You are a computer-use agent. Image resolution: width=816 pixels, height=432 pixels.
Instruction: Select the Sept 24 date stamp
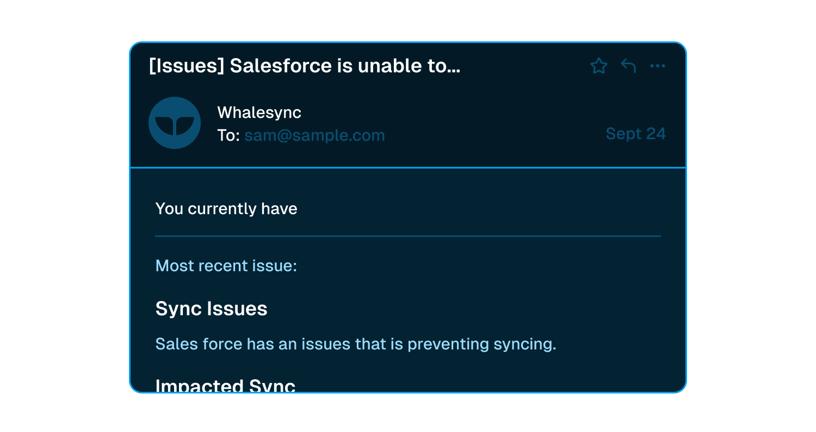[x=635, y=134]
